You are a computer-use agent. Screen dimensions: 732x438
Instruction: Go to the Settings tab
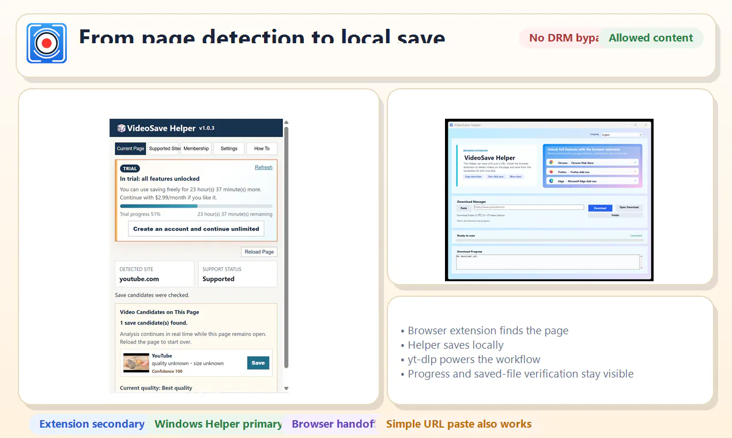(229, 149)
